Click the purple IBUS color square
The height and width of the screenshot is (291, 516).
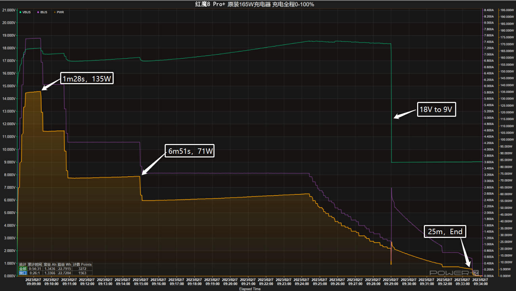pyautogui.click(x=38, y=12)
